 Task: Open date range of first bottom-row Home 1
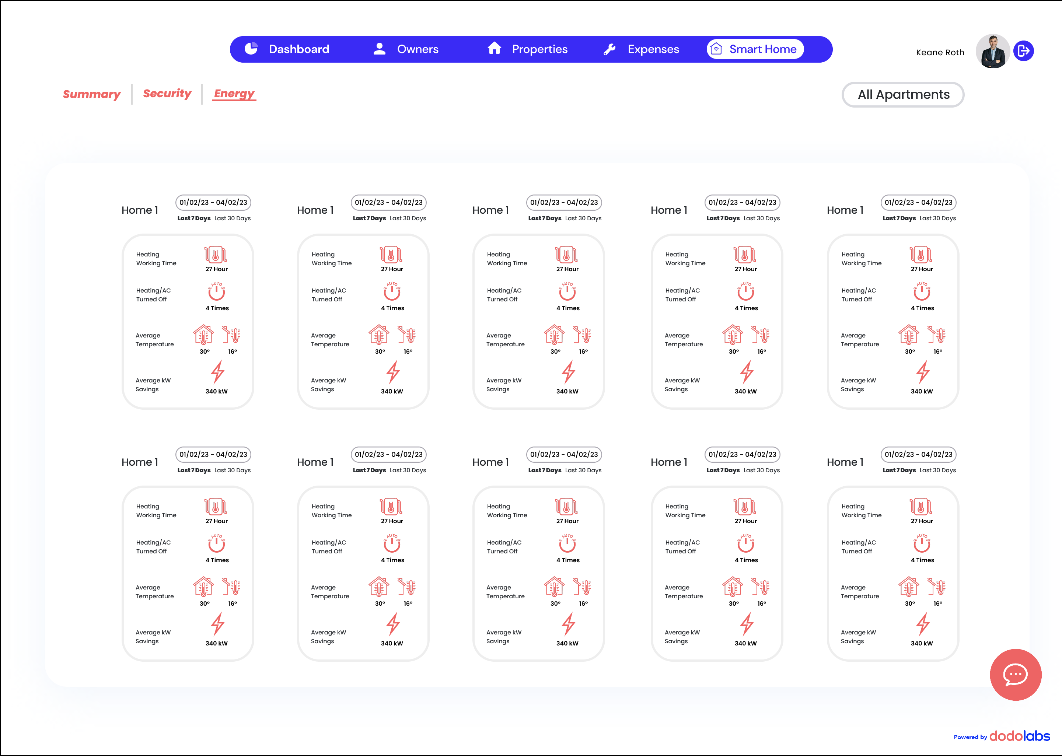[213, 454]
